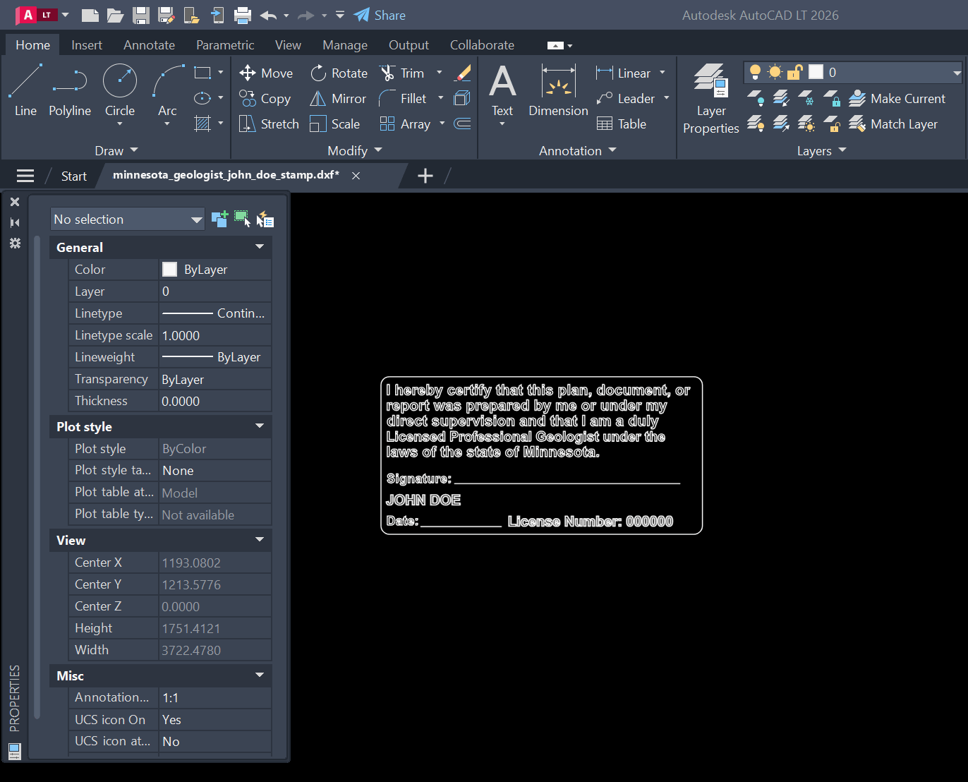The width and height of the screenshot is (968, 782).
Task: Toggle Properties palette auto-hide
Action: (15, 222)
